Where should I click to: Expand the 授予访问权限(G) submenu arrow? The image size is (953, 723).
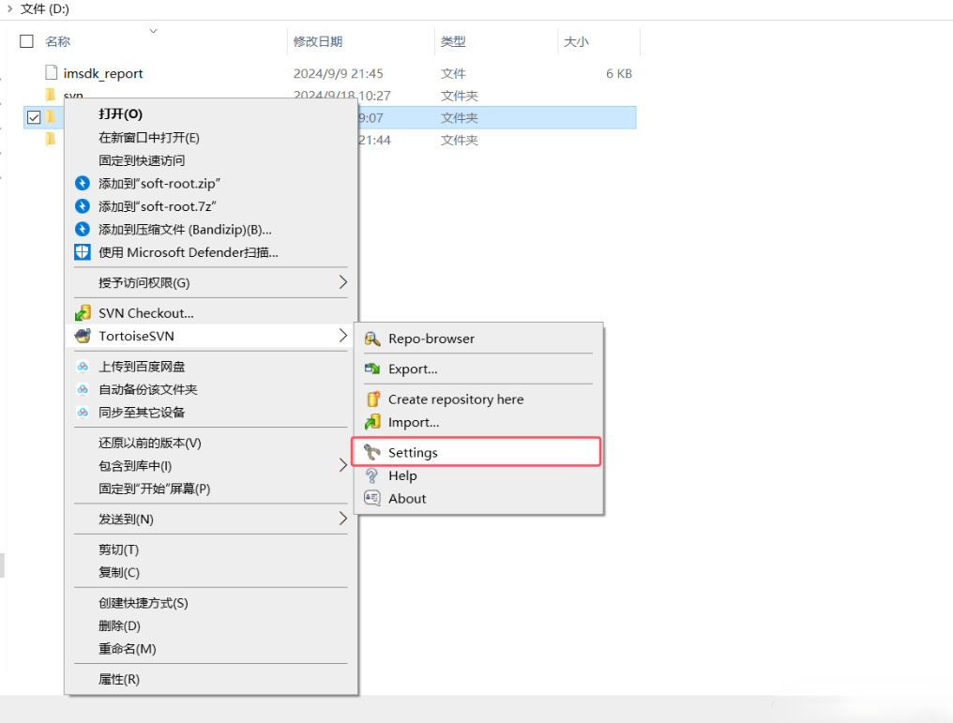[342, 282]
